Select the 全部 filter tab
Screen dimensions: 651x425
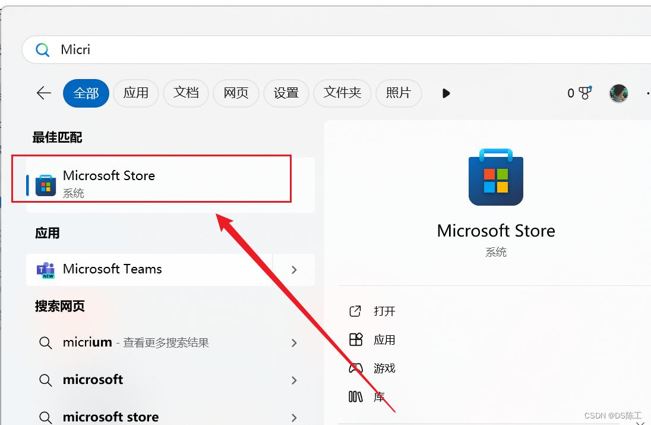pos(86,93)
